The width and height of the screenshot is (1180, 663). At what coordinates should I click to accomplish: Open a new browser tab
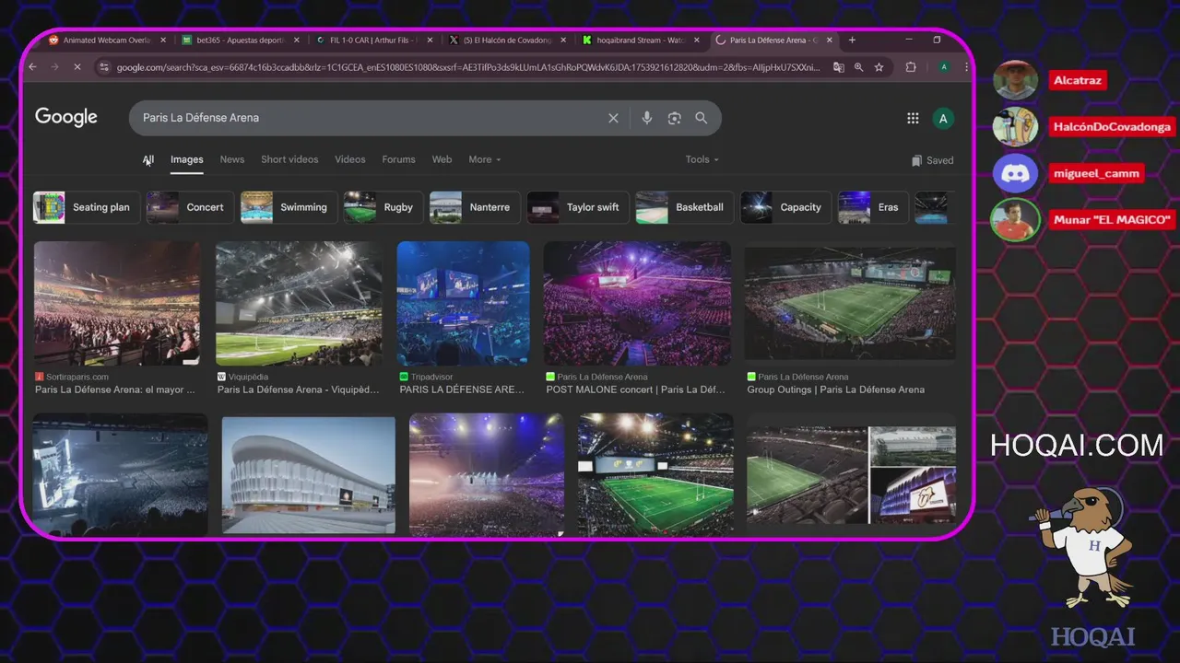pos(852,40)
